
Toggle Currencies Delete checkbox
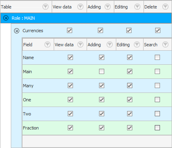[x=158, y=31]
